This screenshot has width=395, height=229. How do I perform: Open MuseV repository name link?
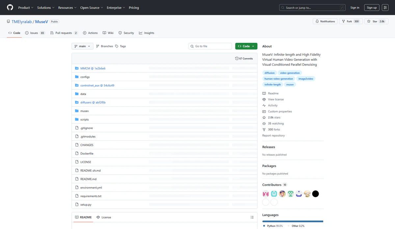coord(41,21)
